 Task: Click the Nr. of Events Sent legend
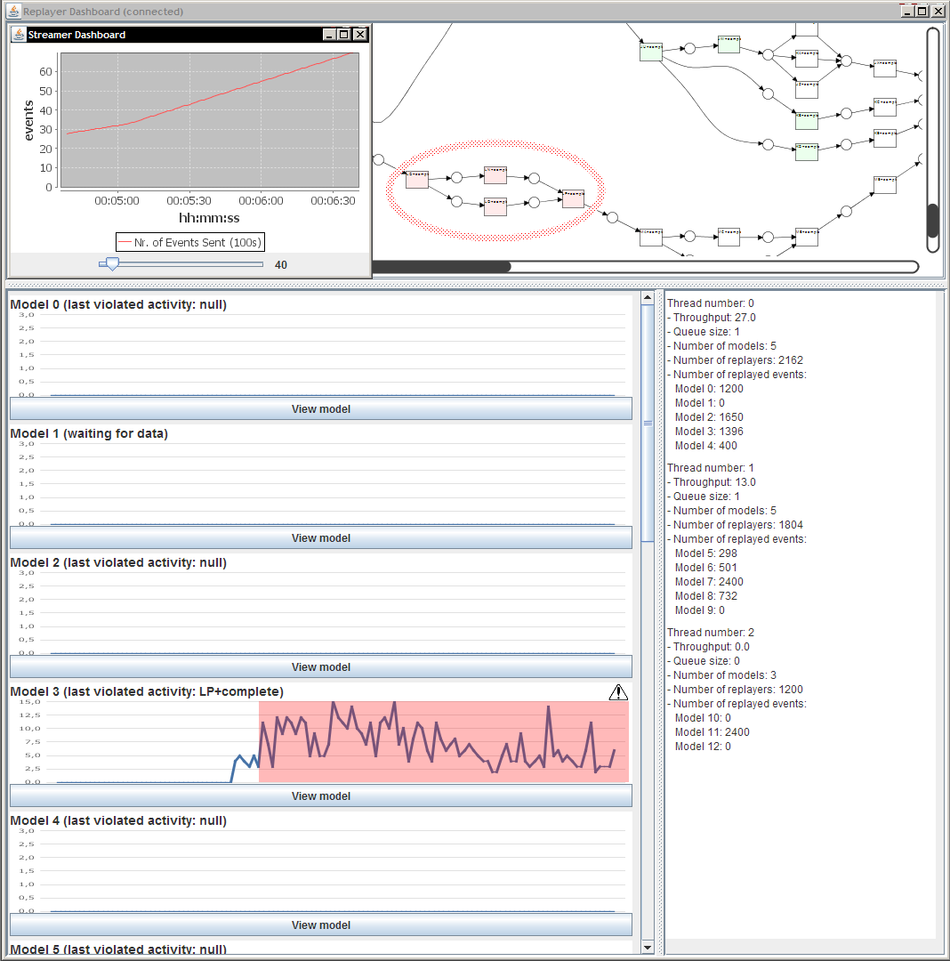(x=190, y=242)
